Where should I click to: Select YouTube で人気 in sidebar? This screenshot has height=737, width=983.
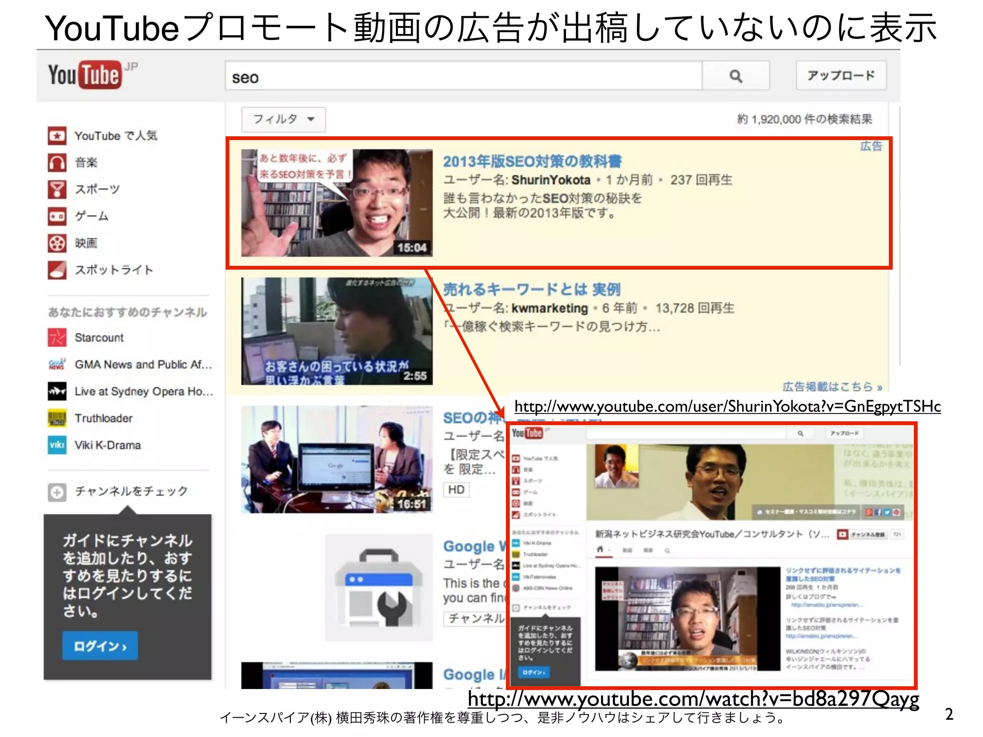(115, 136)
